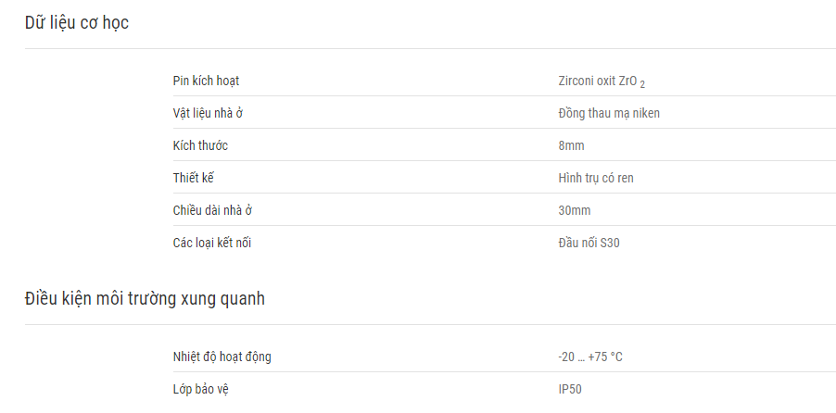The image size is (836, 413).
Task: Click the "Hình trụ có ren" value
Action: [x=596, y=178]
